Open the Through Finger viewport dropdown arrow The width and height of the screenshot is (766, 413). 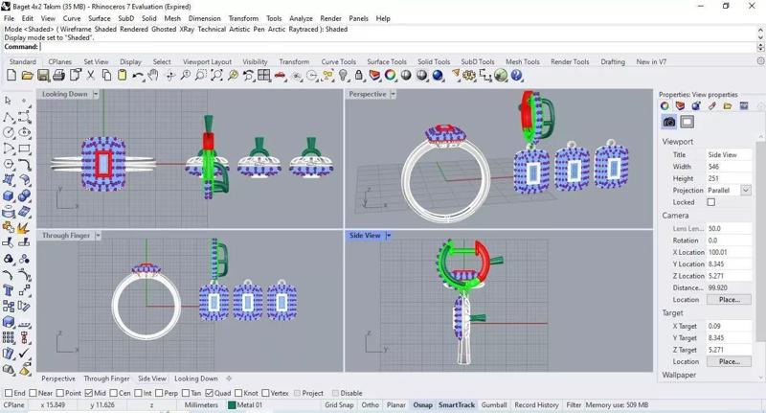coord(98,236)
